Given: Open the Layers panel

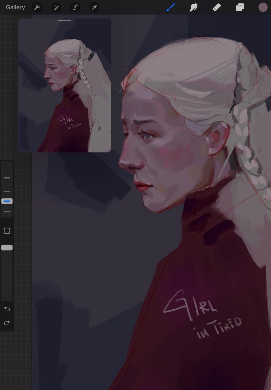Looking at the screenshot, I should (x=240, y=7).
